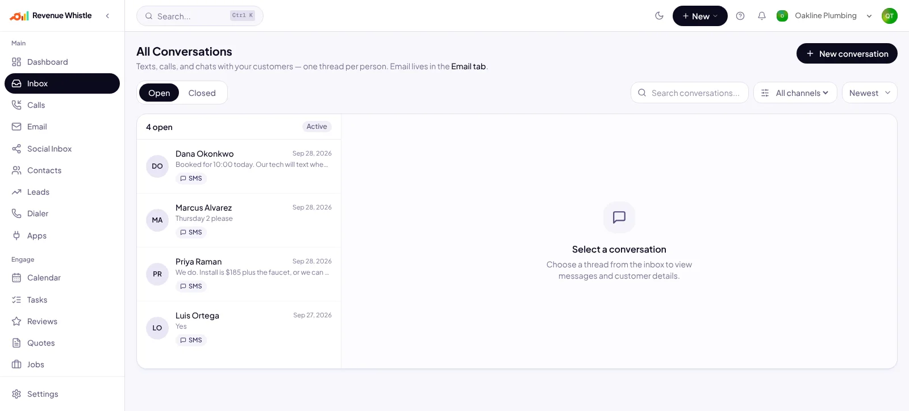Expand the All channels filter dropdown
The image size is (909, 411).
[795, 93]
